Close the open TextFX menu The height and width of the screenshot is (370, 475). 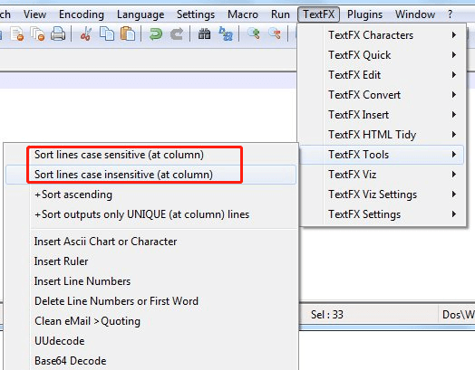(319, 14)
